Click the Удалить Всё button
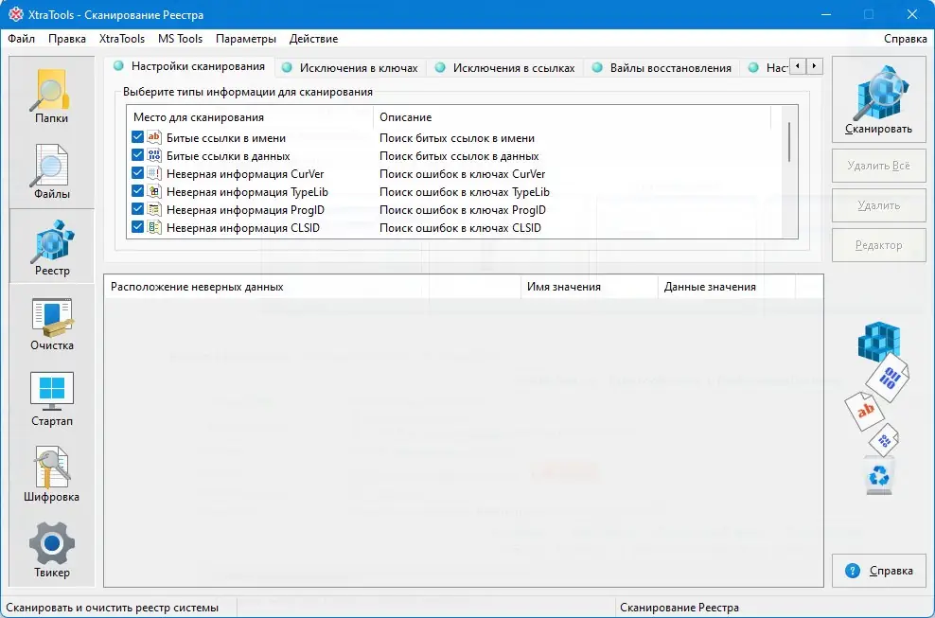935x618 pixels. pyautogui.click(x=878, y=166)
